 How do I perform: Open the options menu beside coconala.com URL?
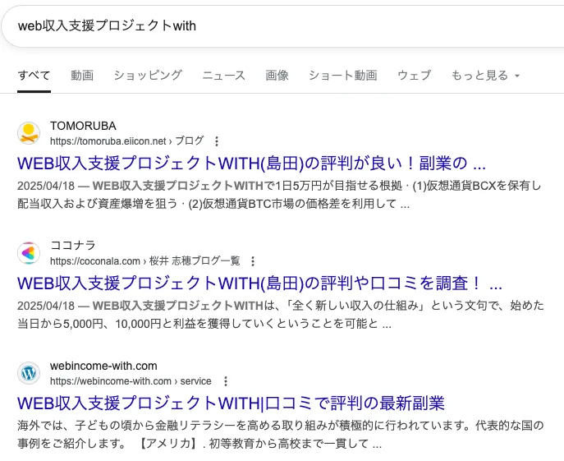pyautogui.click(x=253, y=261)
